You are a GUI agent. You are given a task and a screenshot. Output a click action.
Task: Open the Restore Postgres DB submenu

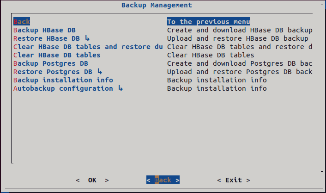(x=58, y=72)
